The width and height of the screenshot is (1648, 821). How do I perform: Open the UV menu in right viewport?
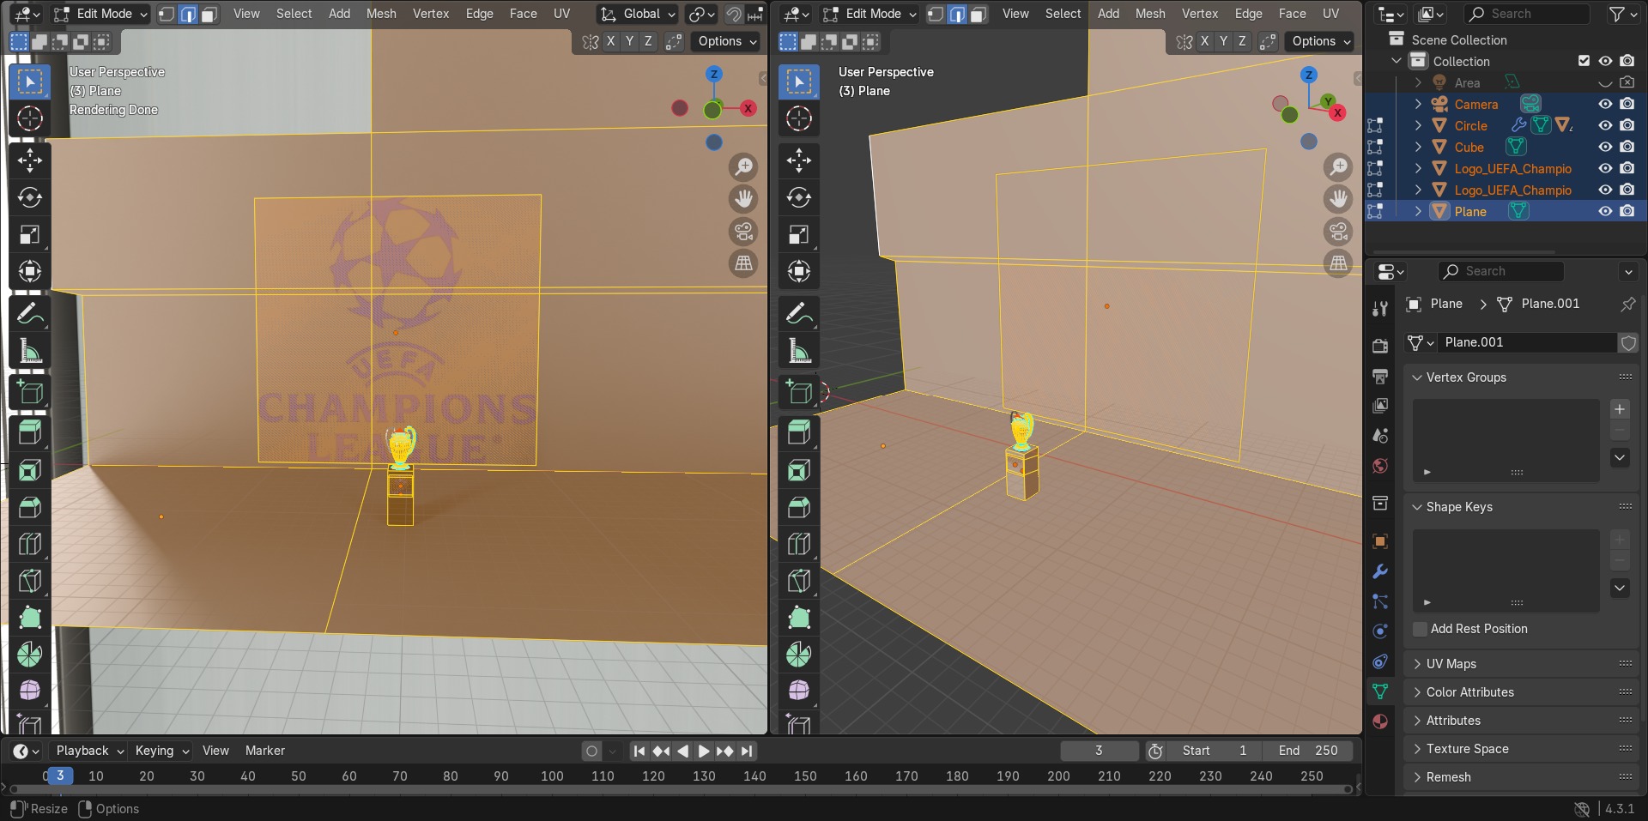coord(1330,14)
